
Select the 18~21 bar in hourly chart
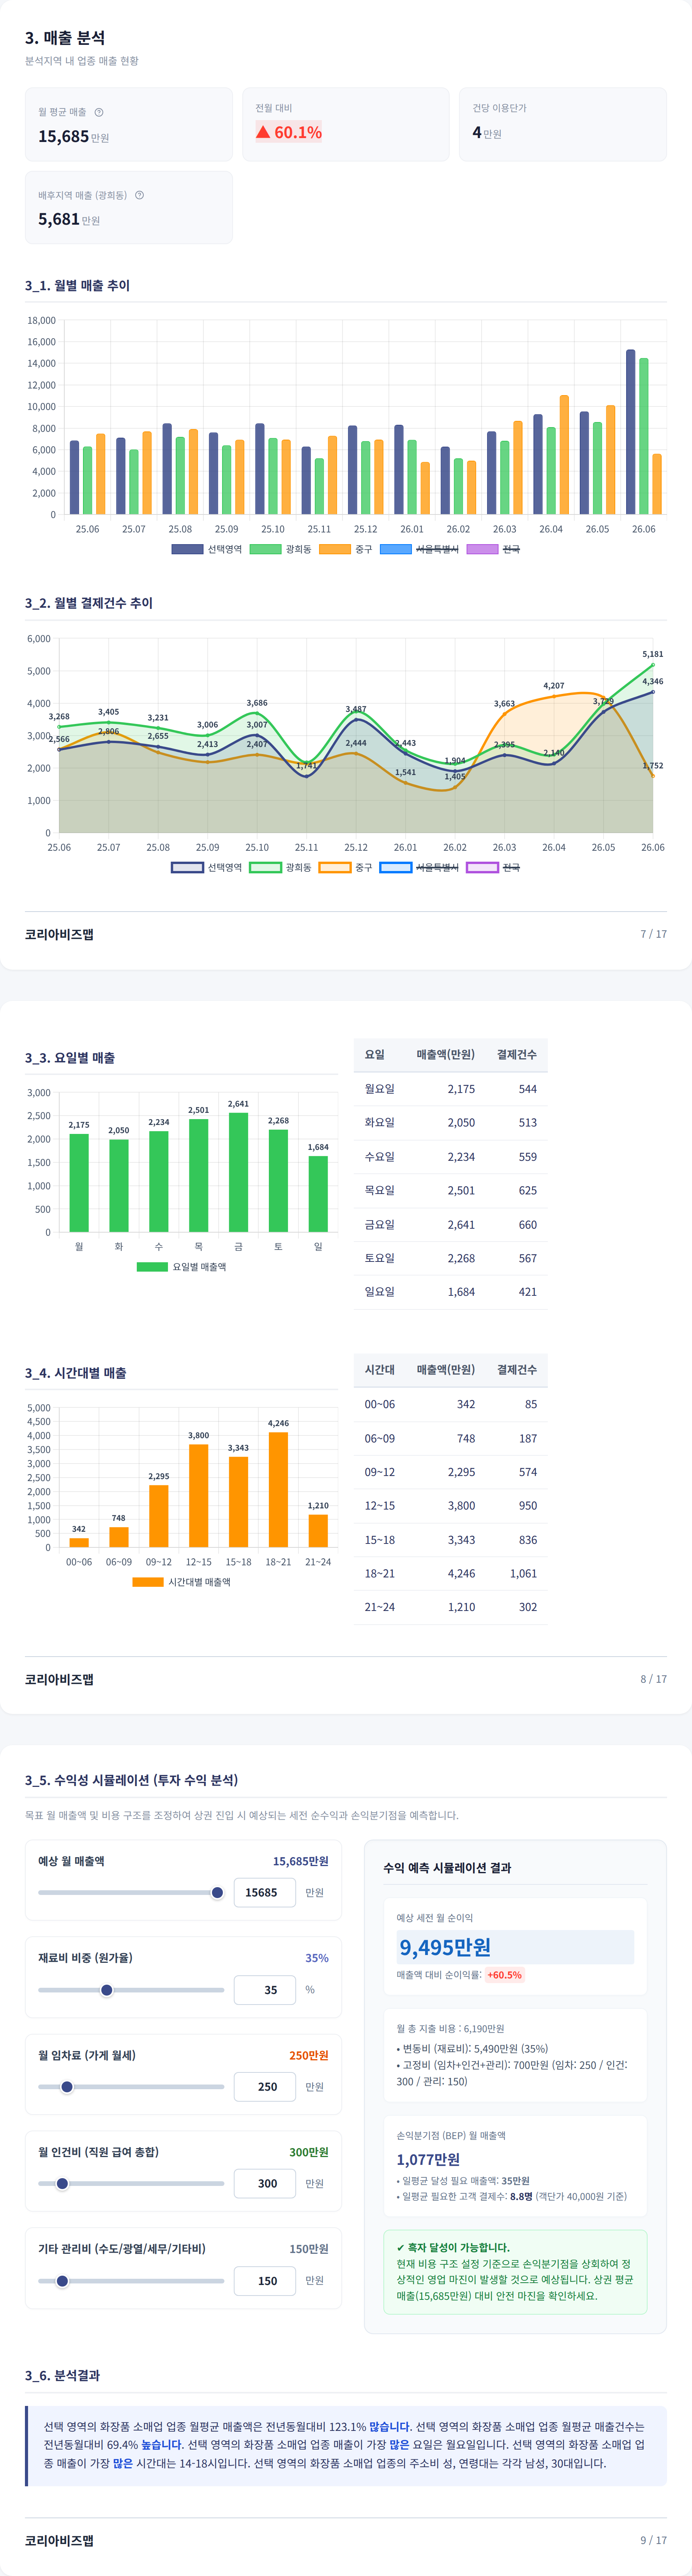(279, 1490)
